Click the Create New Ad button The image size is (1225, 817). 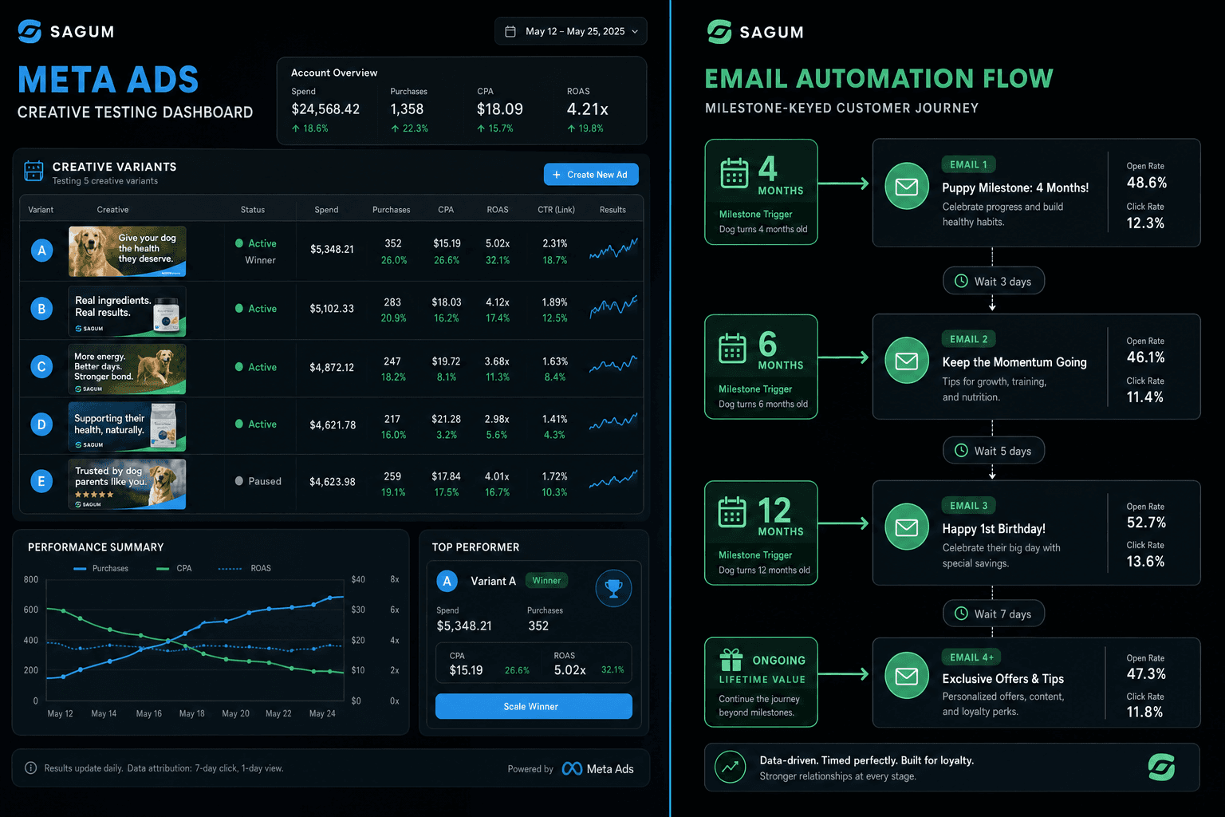591,175
